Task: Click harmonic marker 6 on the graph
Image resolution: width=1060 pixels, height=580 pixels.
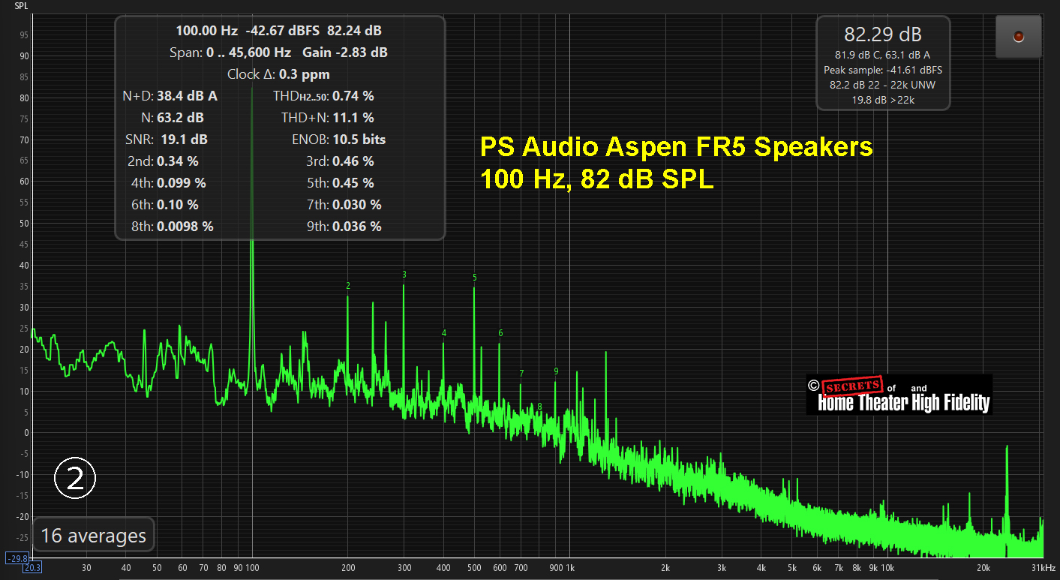Action: coord(500,333)
